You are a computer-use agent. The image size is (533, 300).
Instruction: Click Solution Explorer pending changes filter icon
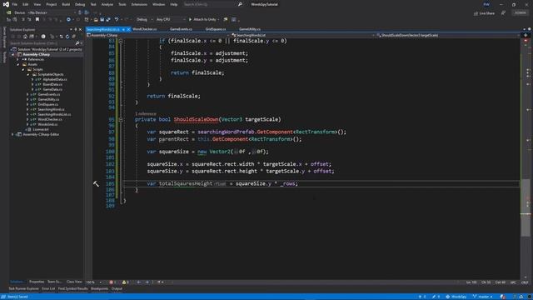click(43, 37)
